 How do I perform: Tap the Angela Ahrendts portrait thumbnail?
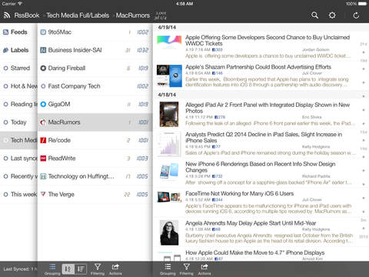[169, 232]
